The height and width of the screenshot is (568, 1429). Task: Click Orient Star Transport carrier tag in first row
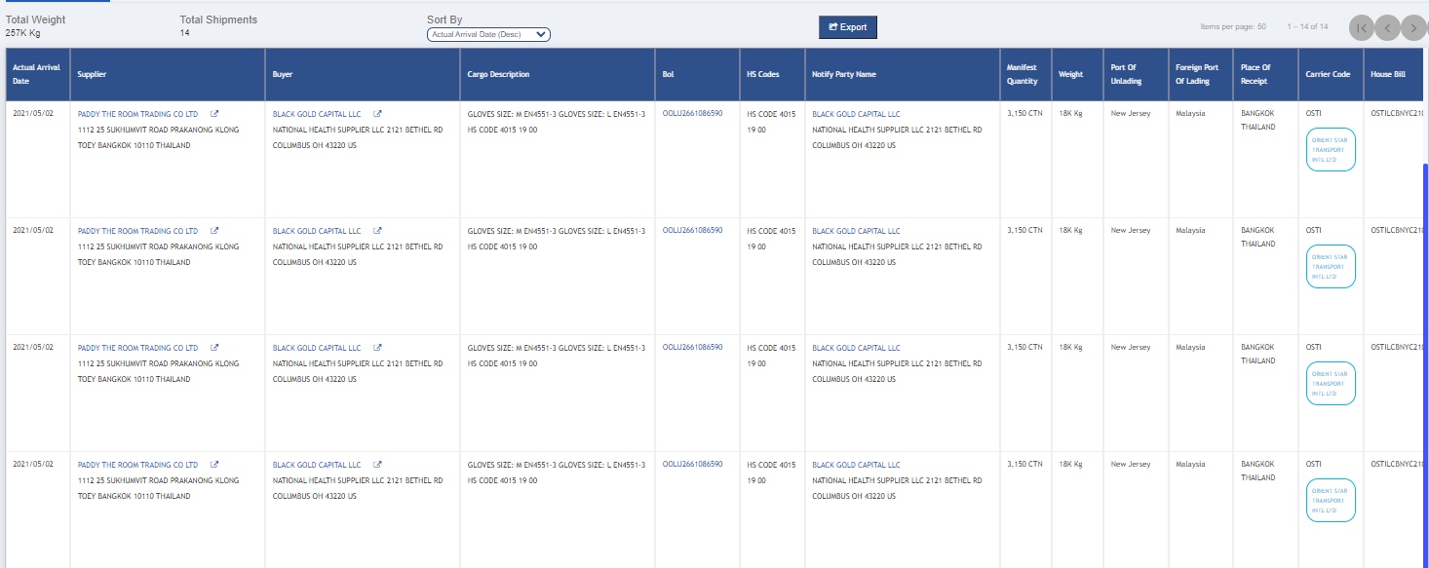[x=1330, y=150]
